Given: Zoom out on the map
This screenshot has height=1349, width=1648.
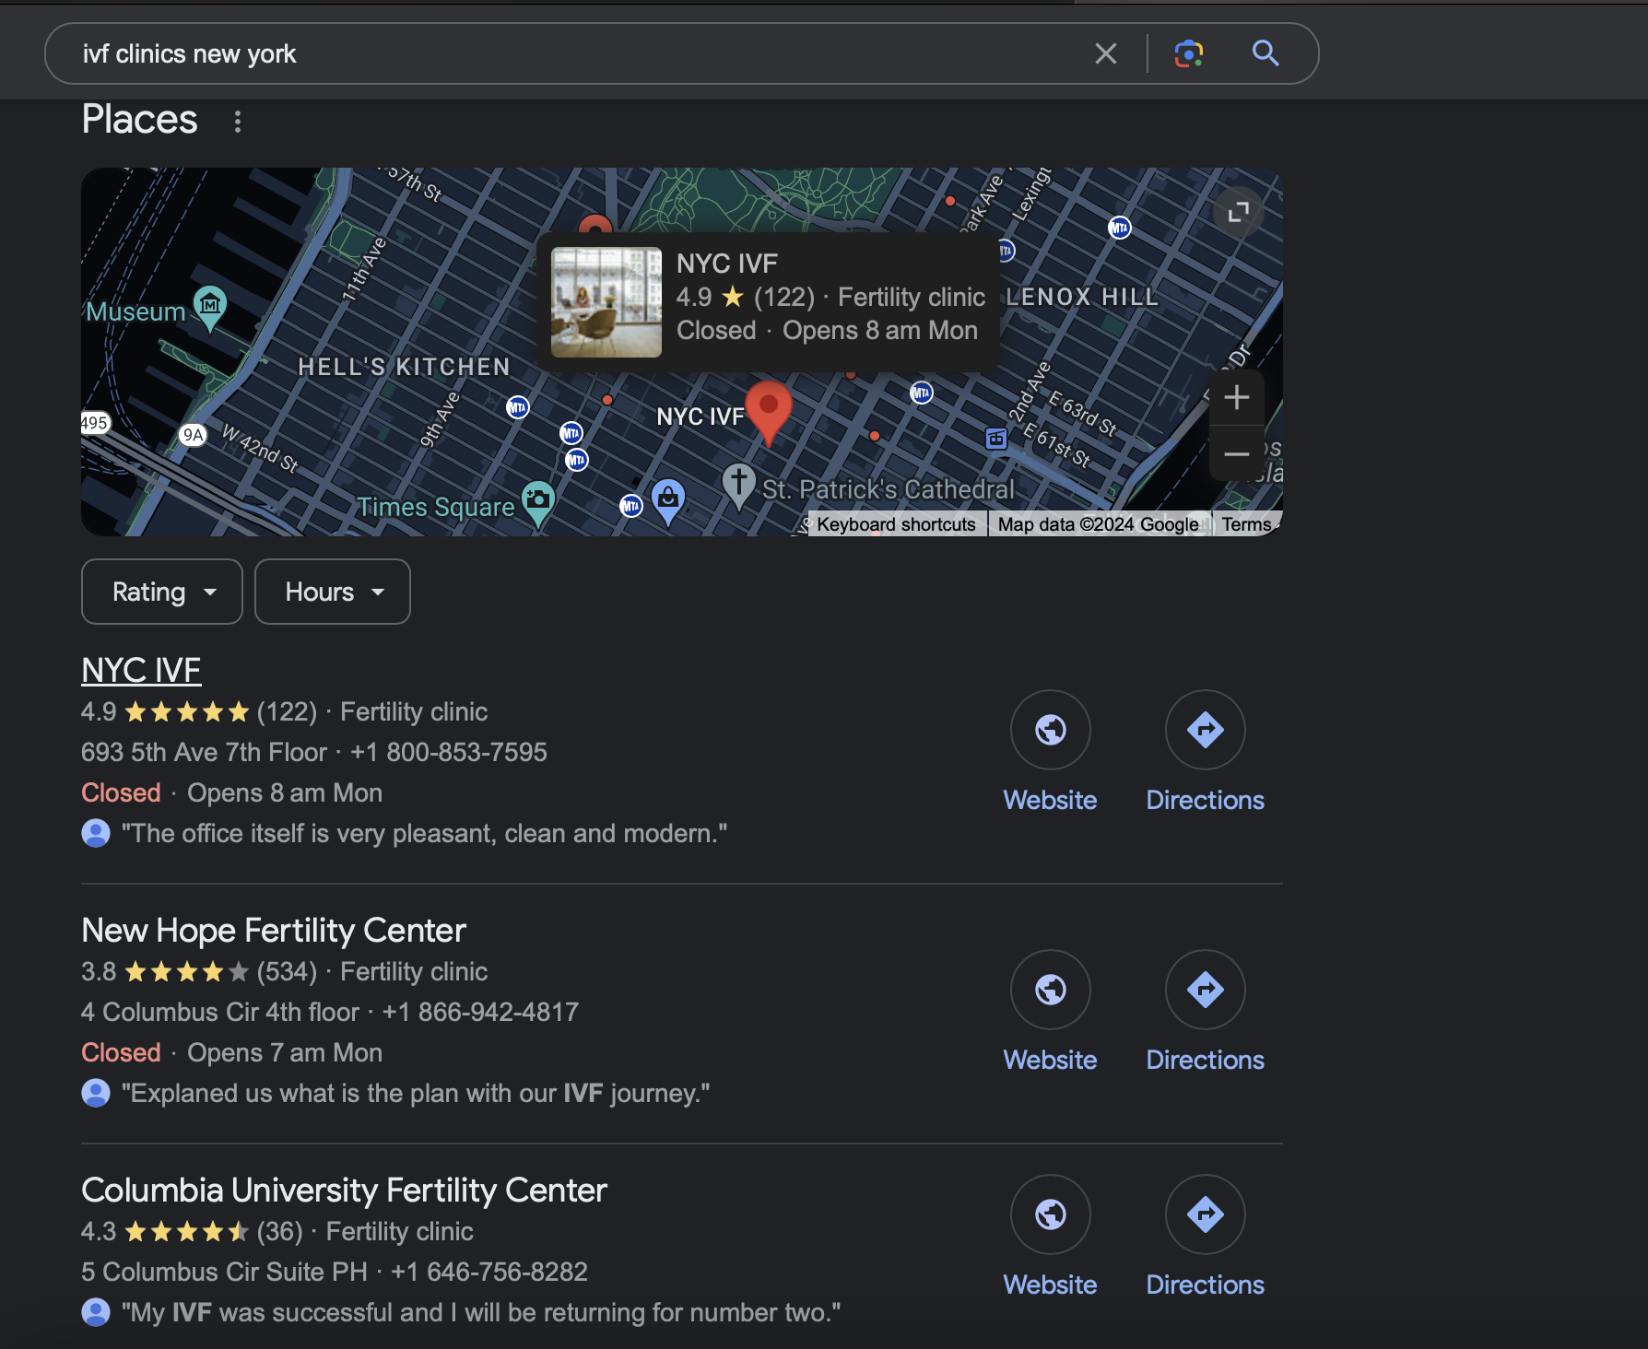Looking at the screenshot, I should click(x=1237, y=454).
